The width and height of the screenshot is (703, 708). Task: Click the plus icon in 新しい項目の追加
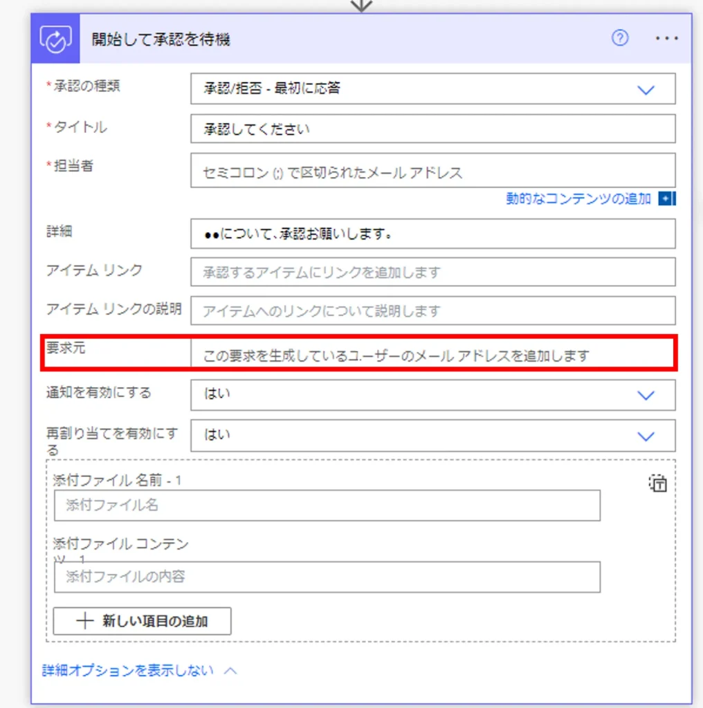(x=84, y=621)
